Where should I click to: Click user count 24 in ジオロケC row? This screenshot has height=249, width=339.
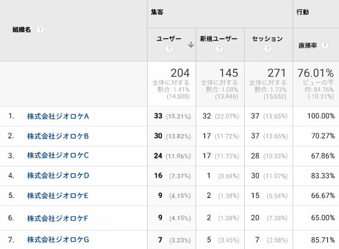tap(158, 156)
